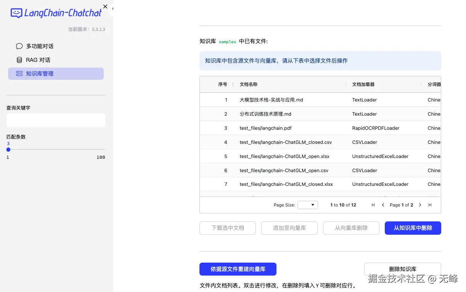Select row 大模型技术栈-实战与应用.md
Image resolution: width=466 pixels, height=292 pixels.
(320, 100)
